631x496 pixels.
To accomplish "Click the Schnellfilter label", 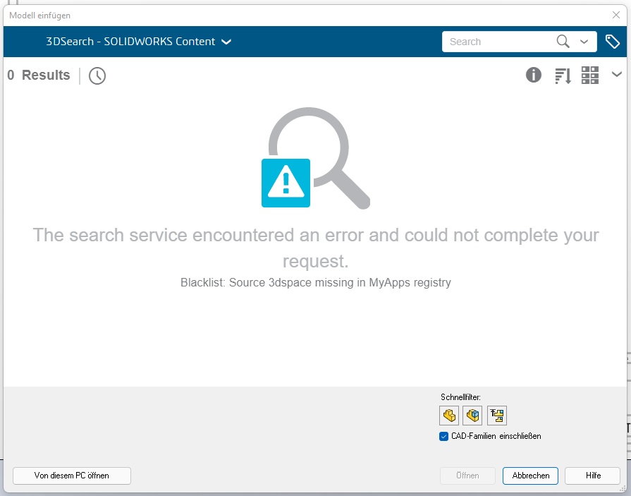I will (x=460, y=397).
